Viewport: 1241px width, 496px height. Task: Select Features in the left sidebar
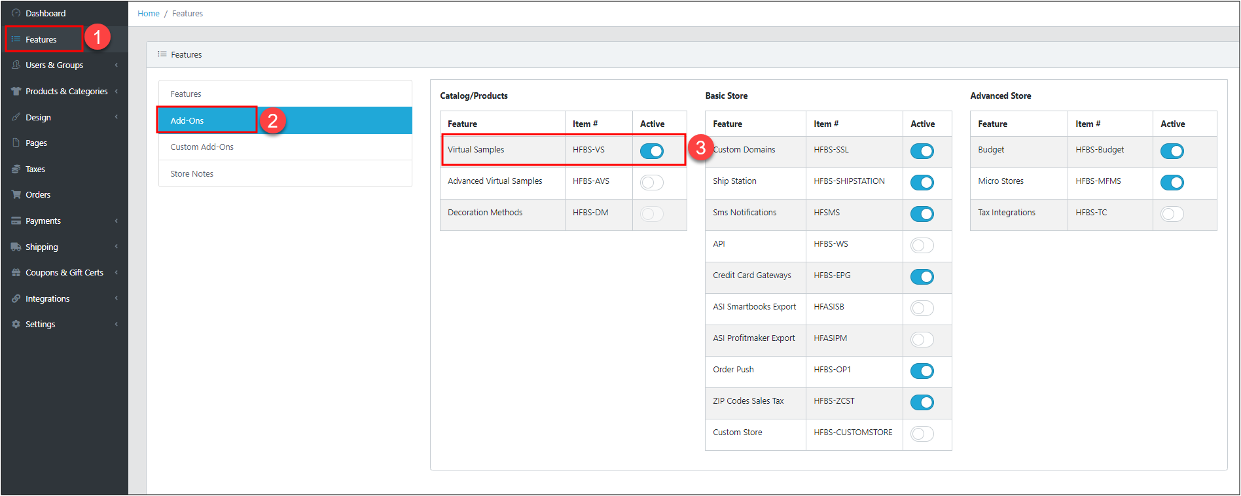(x=64, y=39)
